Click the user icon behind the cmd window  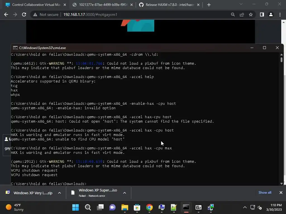[6, 139]
